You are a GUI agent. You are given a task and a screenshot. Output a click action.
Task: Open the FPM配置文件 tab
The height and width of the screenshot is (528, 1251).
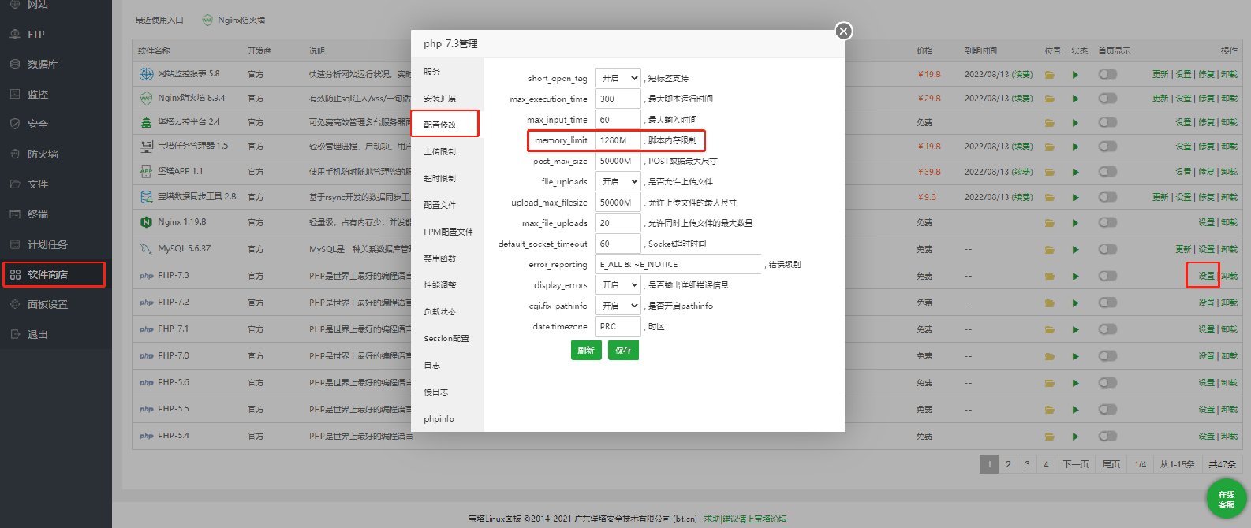tap(446, 232)
